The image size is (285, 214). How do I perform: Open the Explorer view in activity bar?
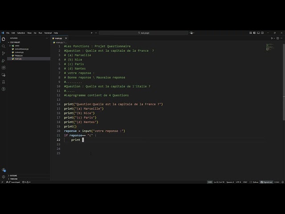click(x=3, y=39)
